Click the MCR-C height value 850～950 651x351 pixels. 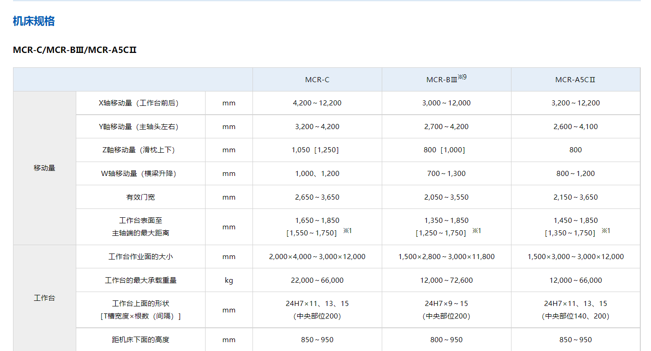pos(317,339)
